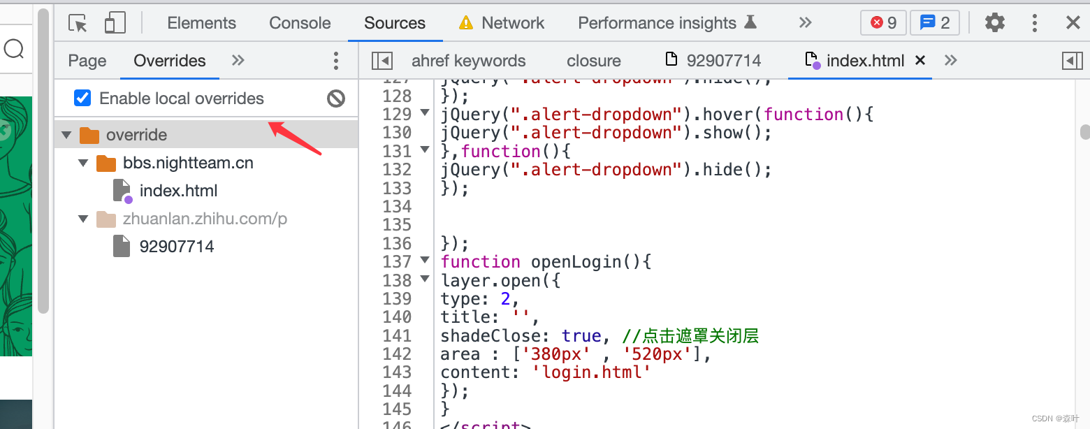Expand the openLogin function at line 137

coord(425,261)
